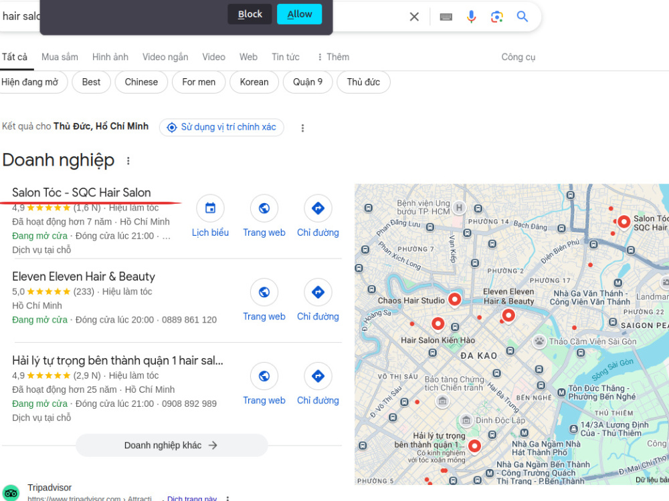This screenshot has height=501, width=669.
Task: Switch to the Mua sắm tab
Action: click(x=60, y=57)
